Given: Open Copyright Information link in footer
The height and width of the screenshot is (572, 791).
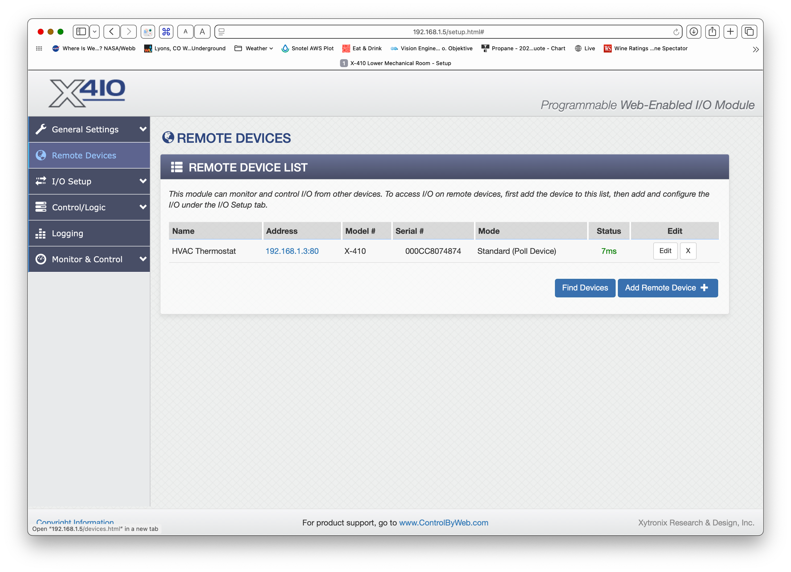Looking at the screenshot, I should 75,522.
